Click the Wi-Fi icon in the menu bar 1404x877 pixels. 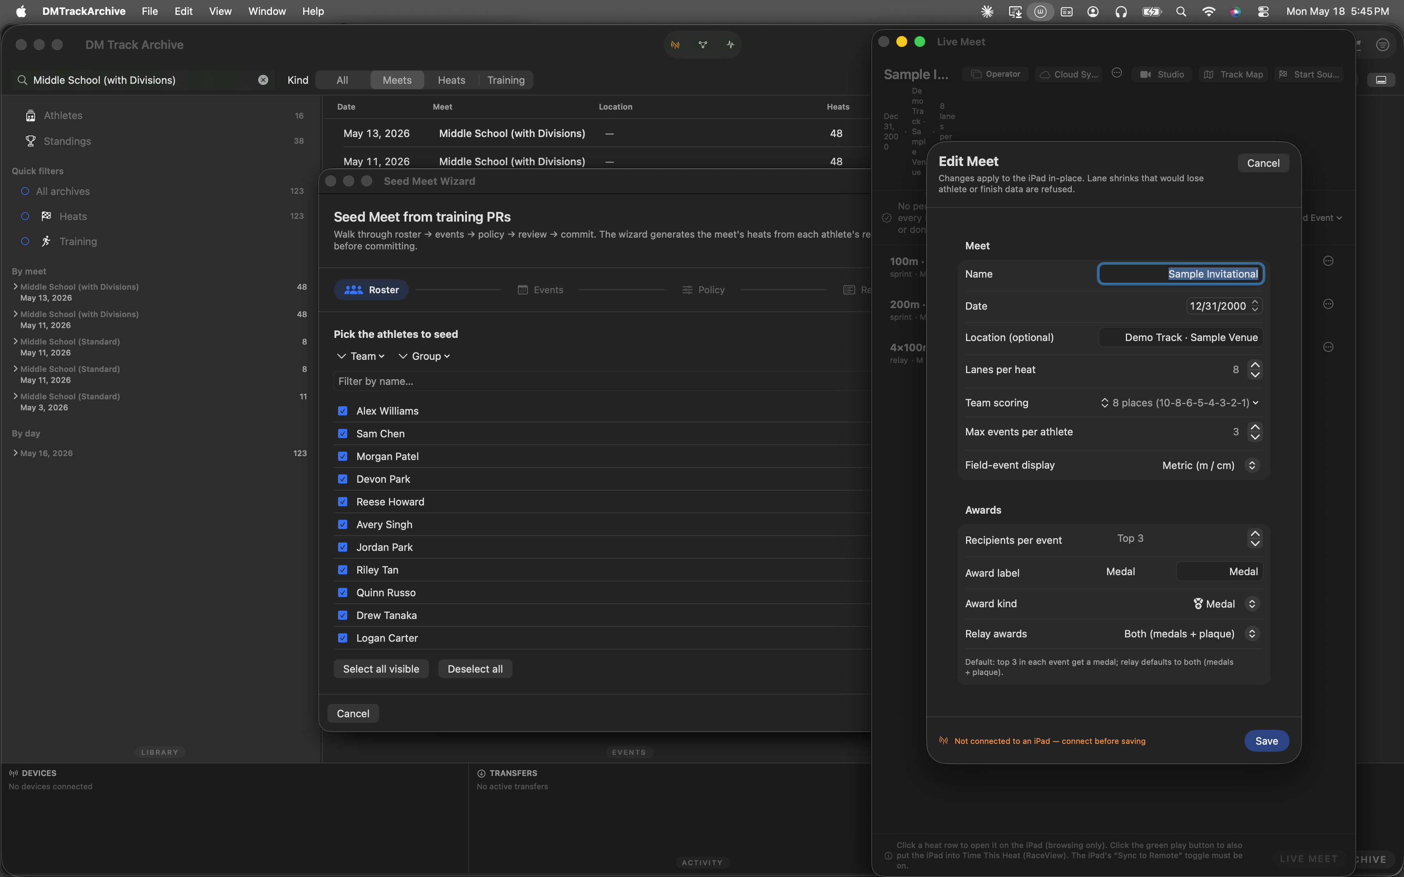(x=1209, y=12)
